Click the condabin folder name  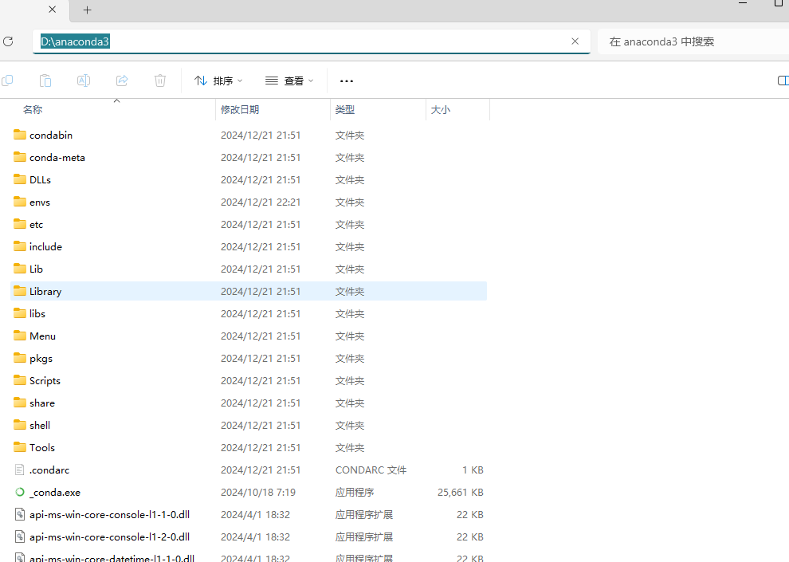[x=51, y=135]
